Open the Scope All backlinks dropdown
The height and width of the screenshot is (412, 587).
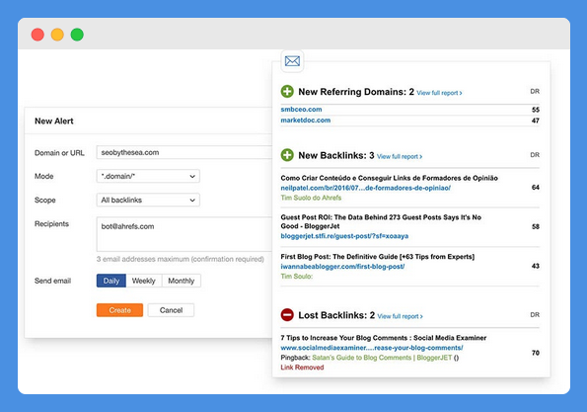148,200
